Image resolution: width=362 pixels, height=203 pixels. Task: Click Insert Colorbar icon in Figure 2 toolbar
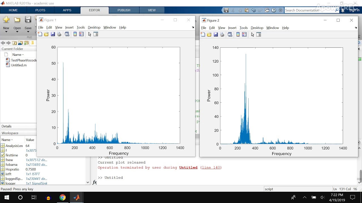[238, 34]
